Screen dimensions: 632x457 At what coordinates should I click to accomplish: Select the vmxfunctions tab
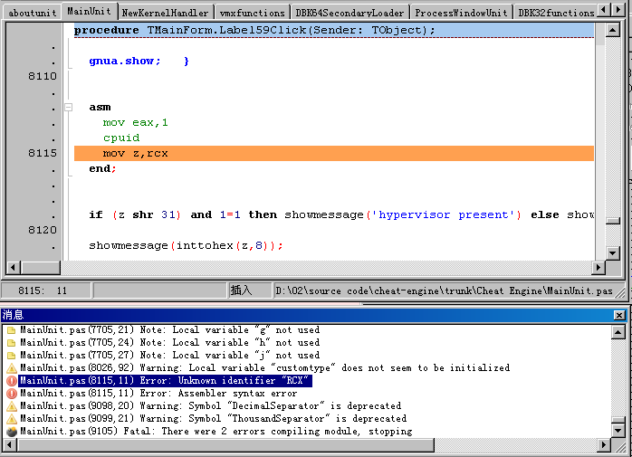coord(252,13)
